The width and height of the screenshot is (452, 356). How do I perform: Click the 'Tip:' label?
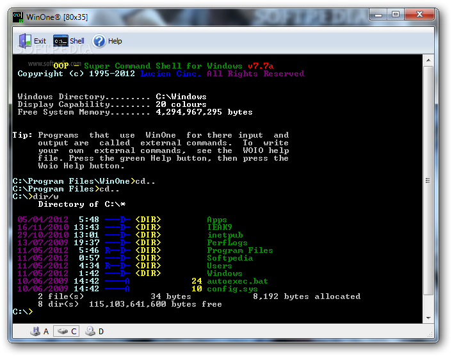(x=22, y=135)
